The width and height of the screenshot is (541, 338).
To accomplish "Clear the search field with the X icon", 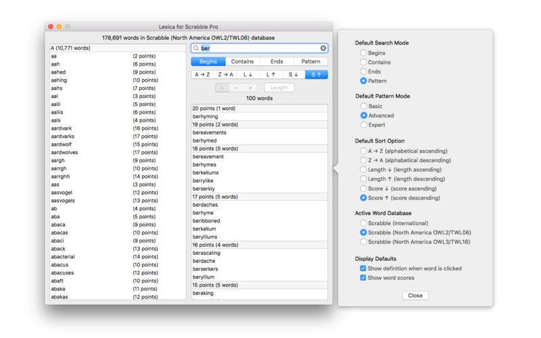I will pyautogui.click(x=323, y=48).
